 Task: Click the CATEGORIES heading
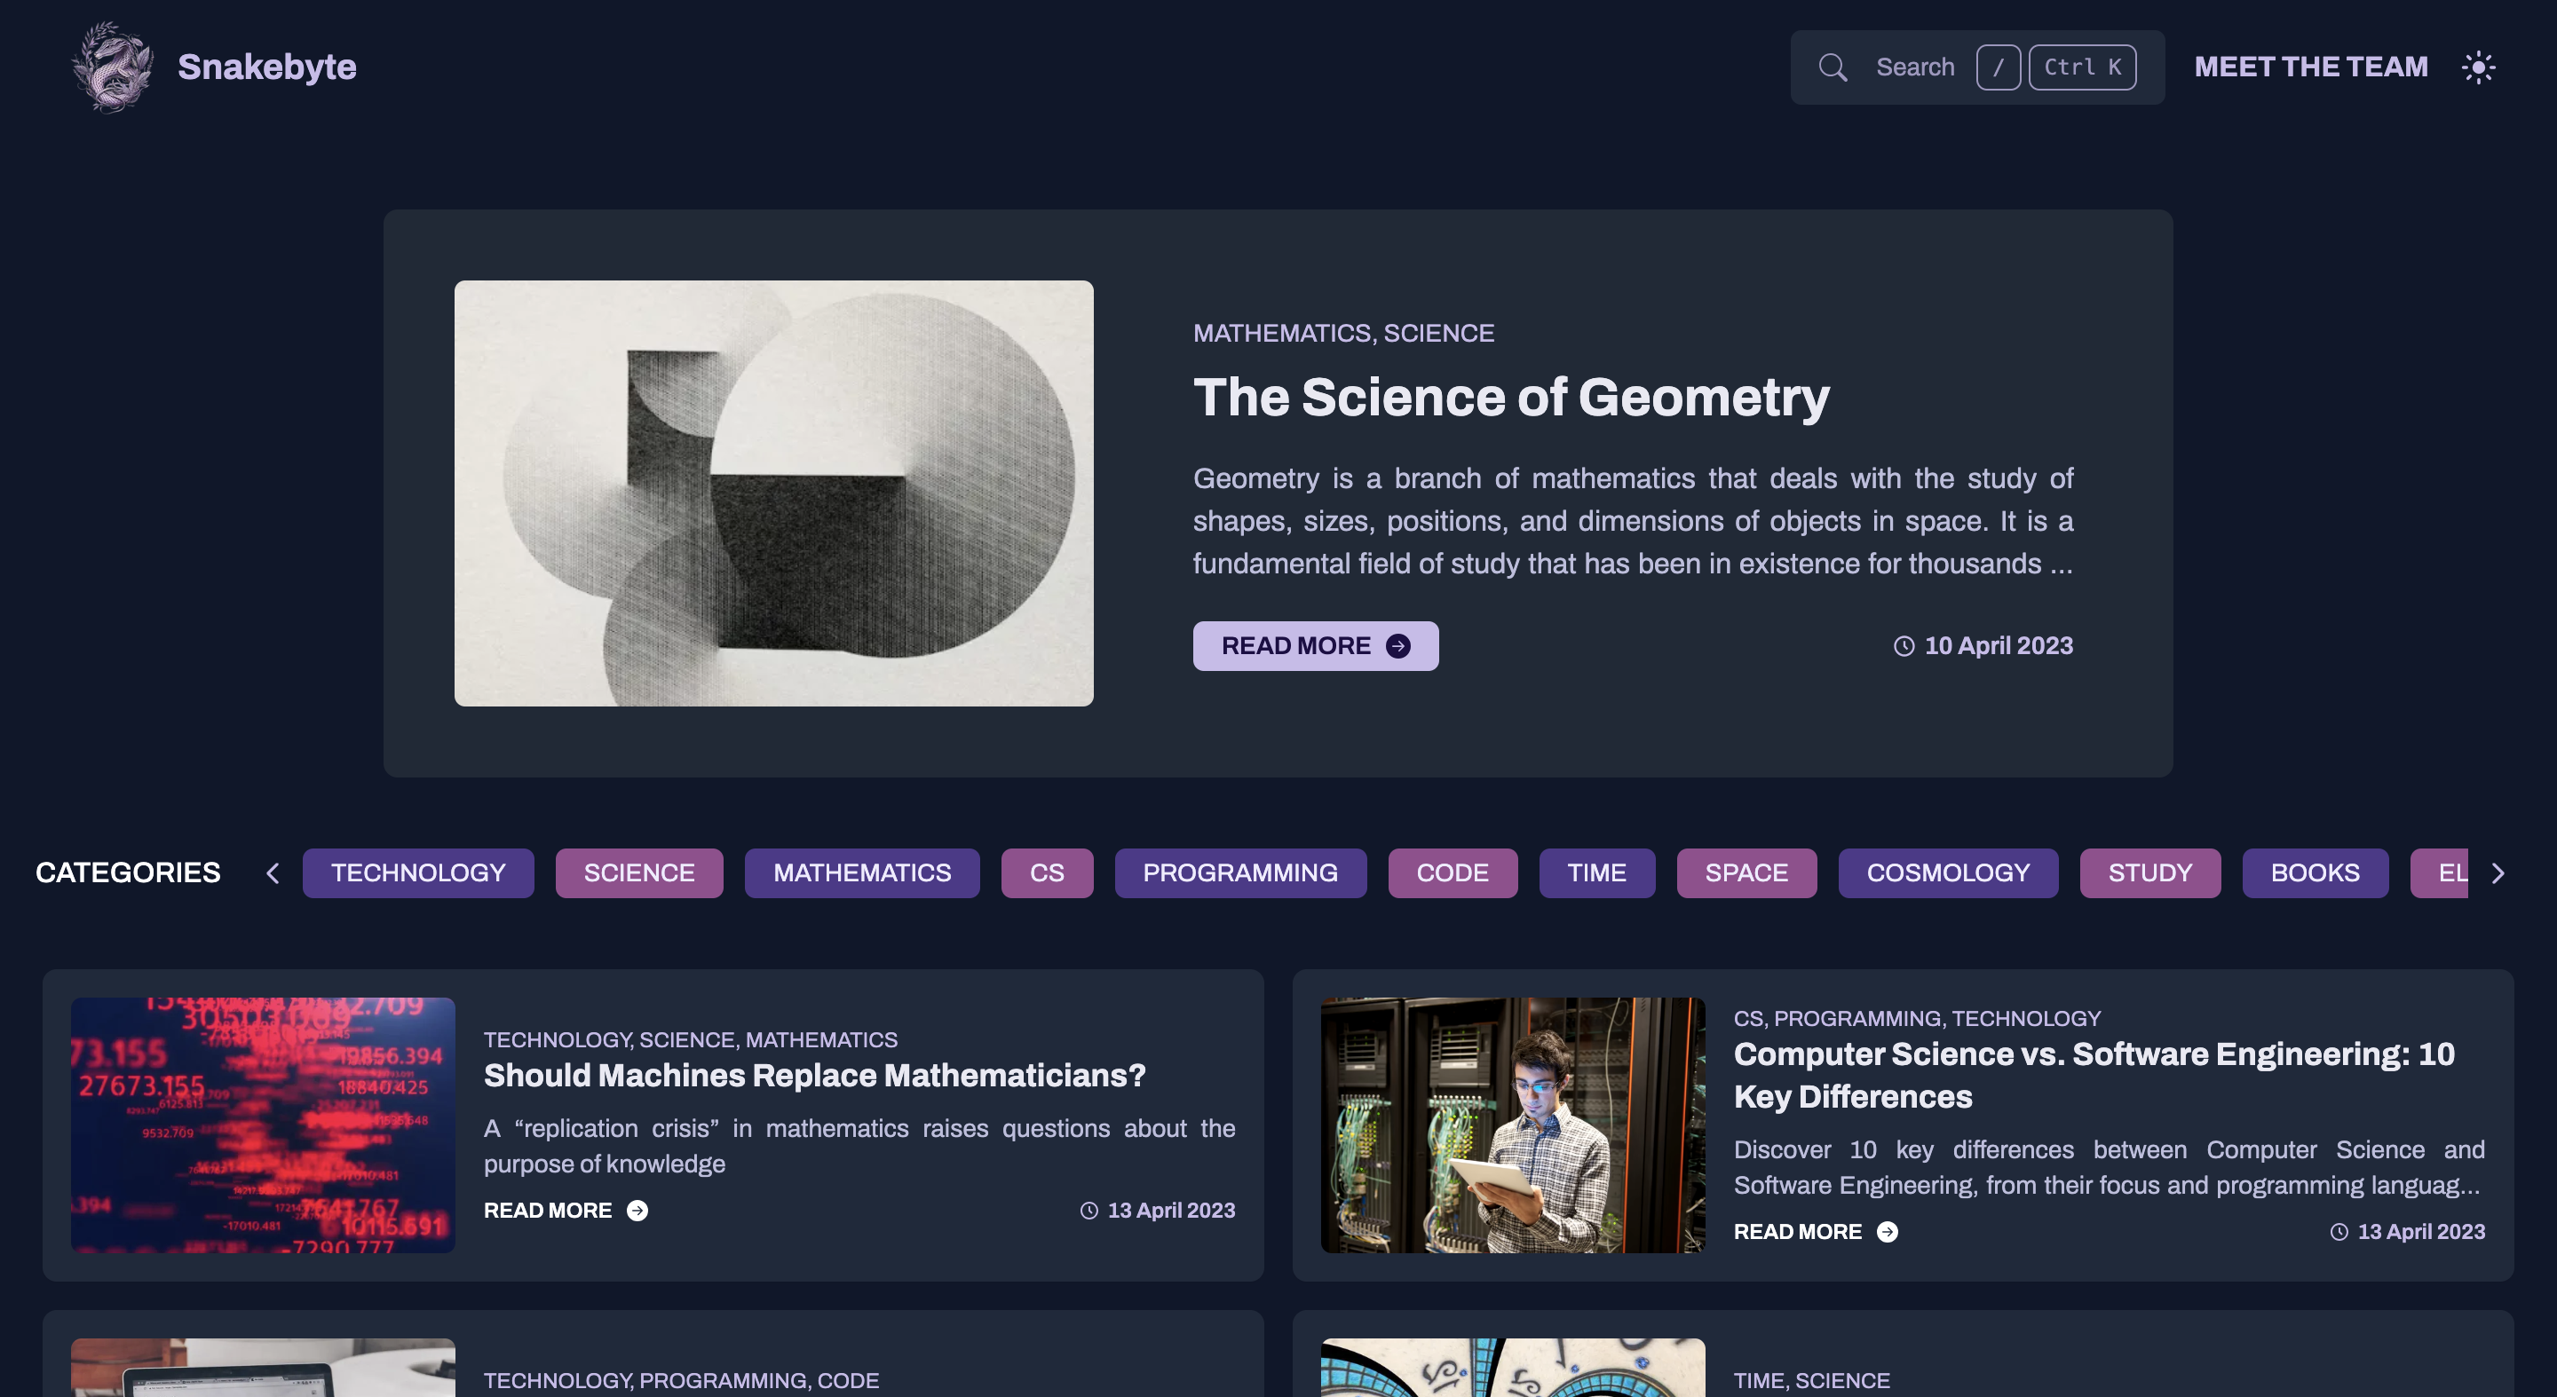point(128,873)
